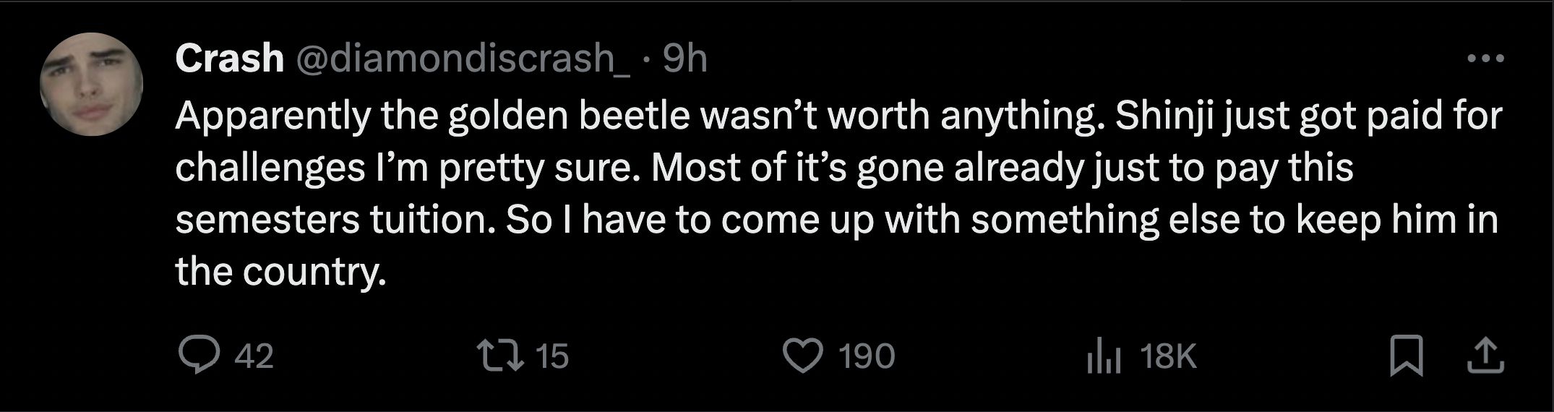This screenshot has height=412, width=1554.
Task: Click the word "challenges" in the tweet
Action: (x=270, y=168)
